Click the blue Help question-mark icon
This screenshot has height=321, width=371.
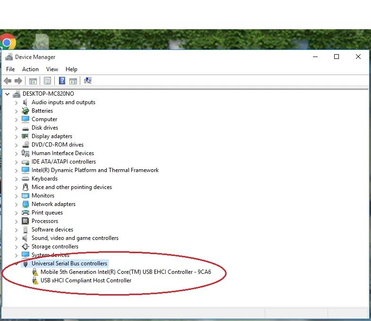(62, 81)
